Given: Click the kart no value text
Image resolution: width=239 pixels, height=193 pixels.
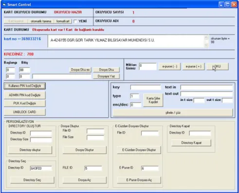Looking at the screenshot, I should coord(22,39).
